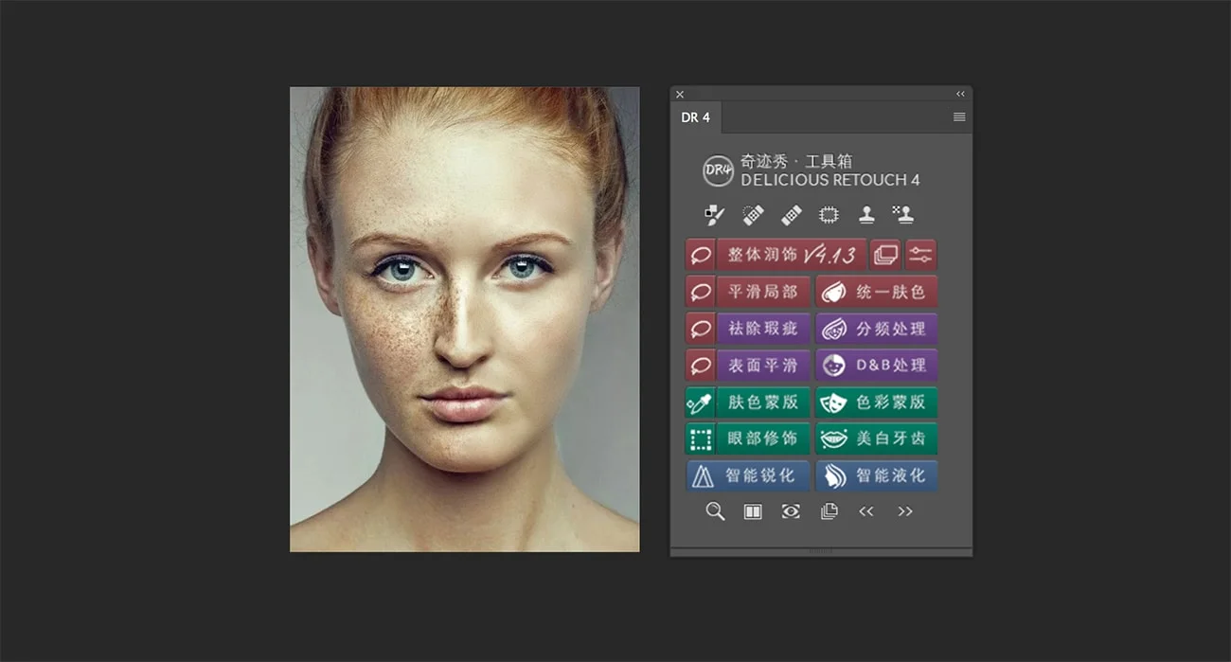Image resolution: width=1231 pixels, height=662 pixels.
Task: Open the before-after split view icon
Action: click(x=751, y=511)
